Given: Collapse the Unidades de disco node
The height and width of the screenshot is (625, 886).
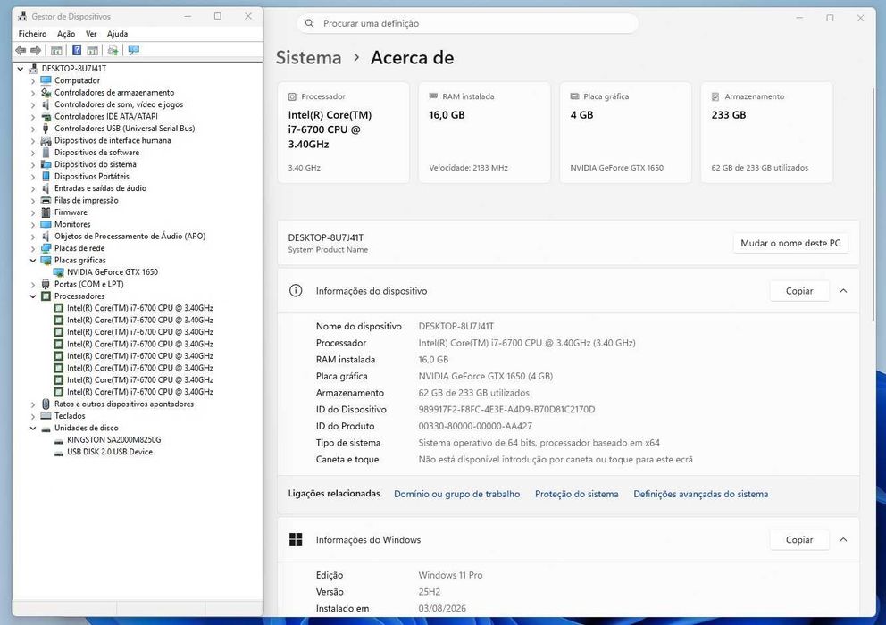Looking at the screenshot, I should (33, 428).
